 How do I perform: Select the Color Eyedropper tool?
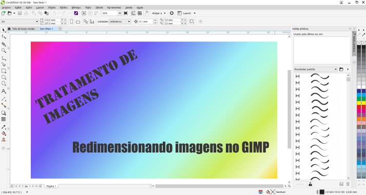pyautogui.click(x=4, y=127)
